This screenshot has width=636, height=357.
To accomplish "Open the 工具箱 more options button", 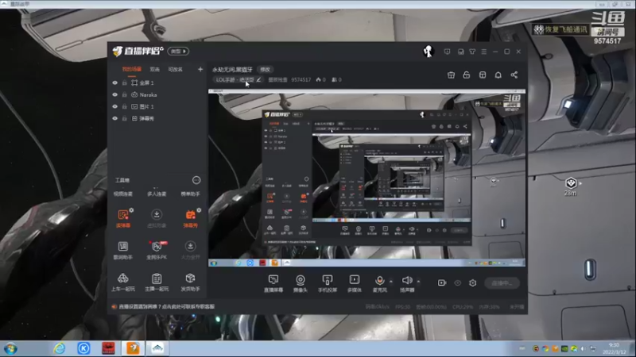I will click(x=196, y=181).
